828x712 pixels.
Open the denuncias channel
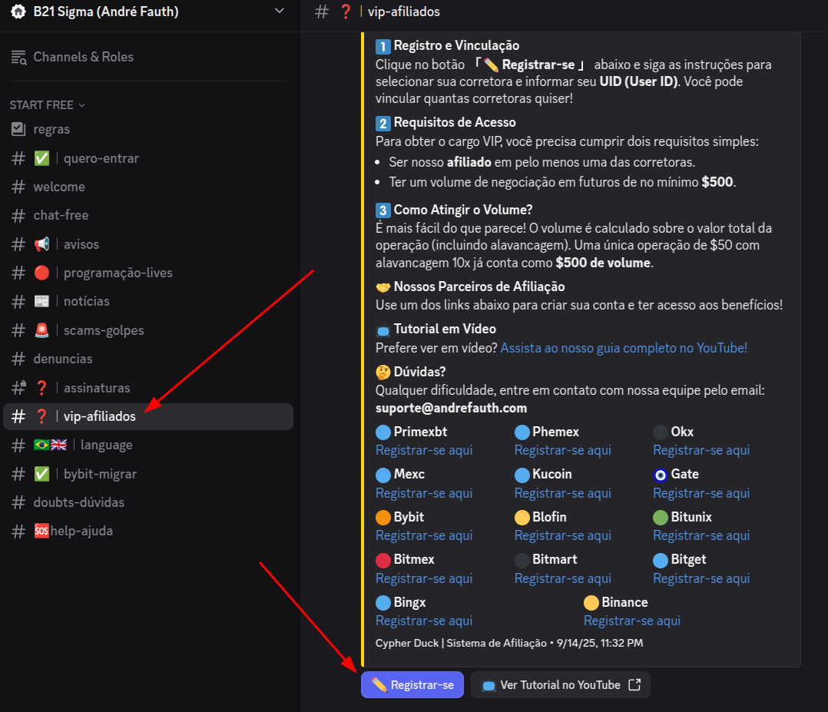[x=147, y=359]
